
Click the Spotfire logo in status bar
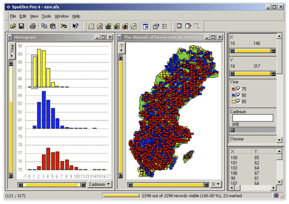click(x=276, y=195)
